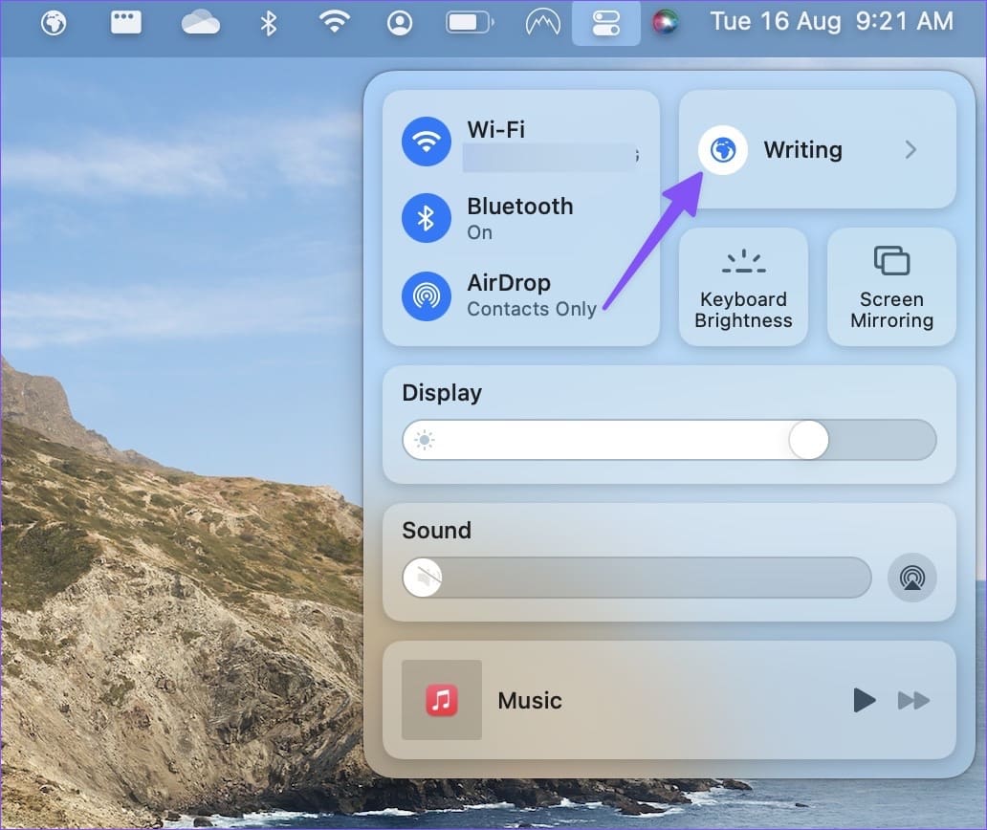Click the Writing focus mode globe icon
Viewport: 987px width, 830px height.
(x=723, y=150)
